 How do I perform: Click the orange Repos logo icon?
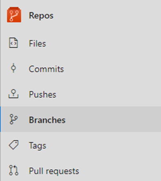click(x=14, y=15)
